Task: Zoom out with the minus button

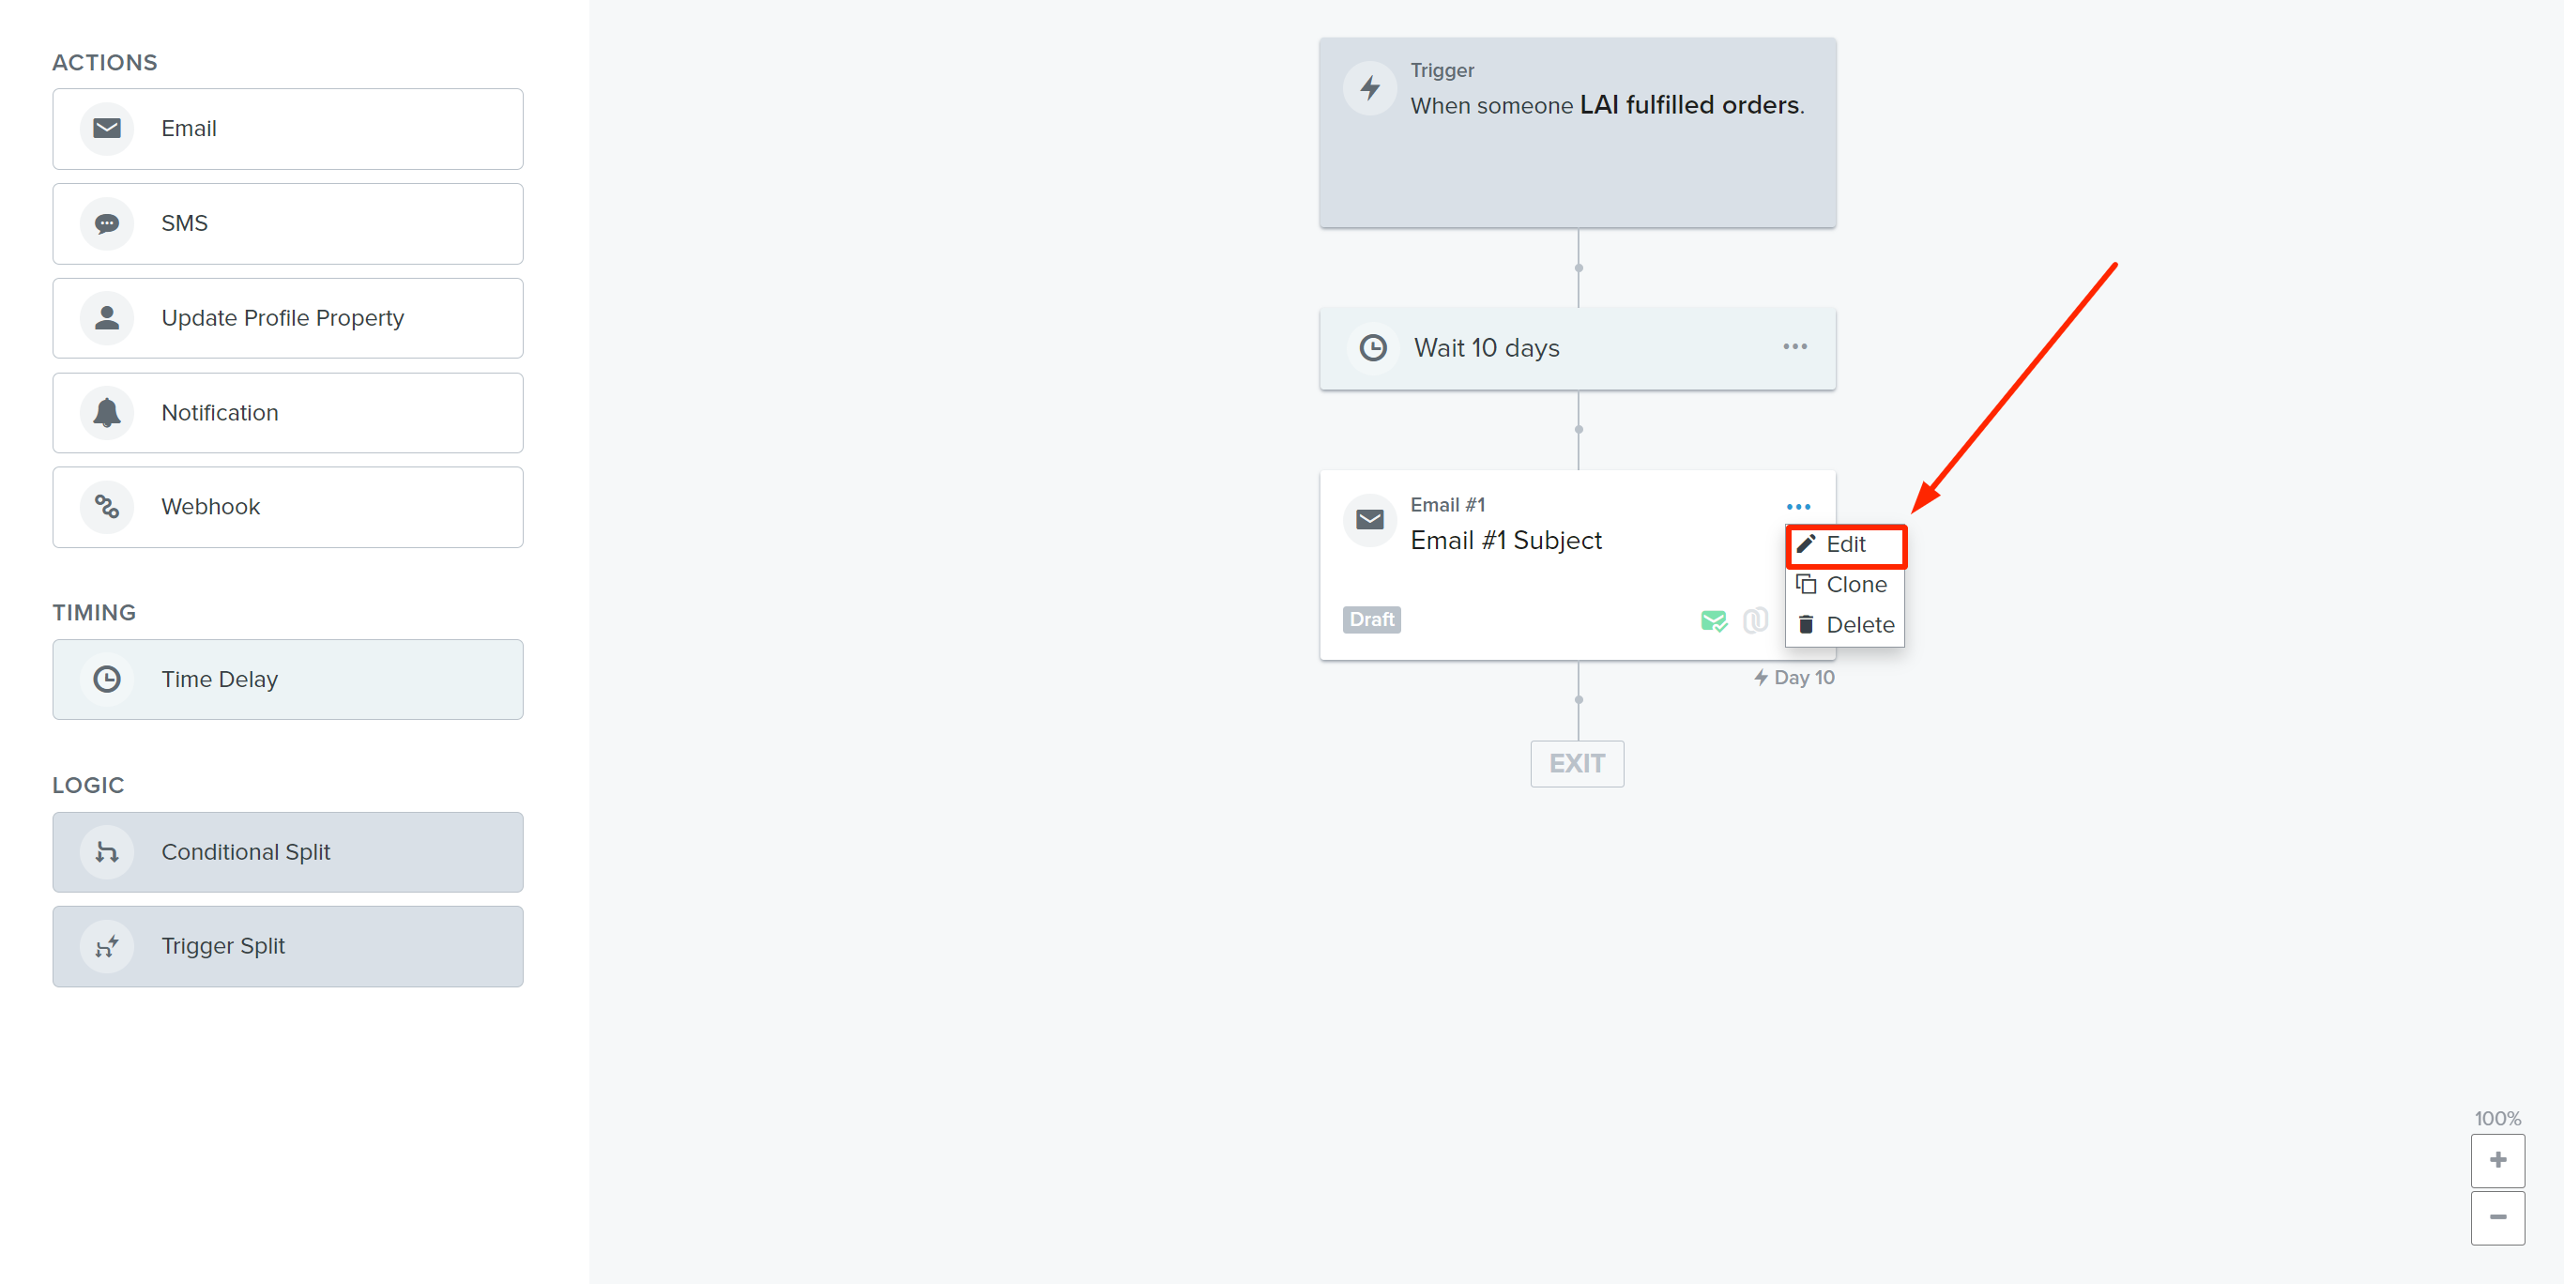Action: pos(2496,1217)
